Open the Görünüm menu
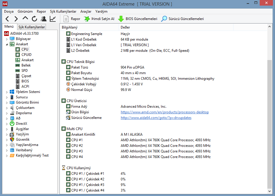This screenshot has width=275, height=196. click(25, 11)
